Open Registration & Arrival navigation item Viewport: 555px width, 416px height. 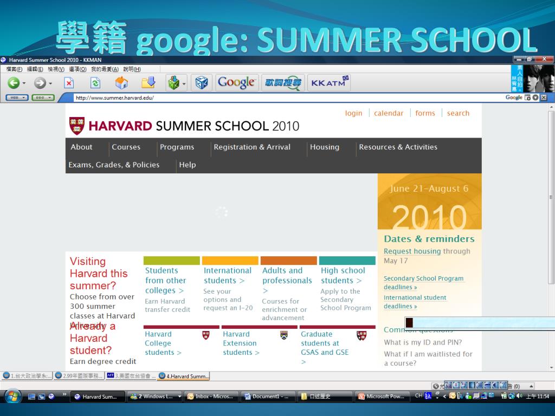(252, 147)
